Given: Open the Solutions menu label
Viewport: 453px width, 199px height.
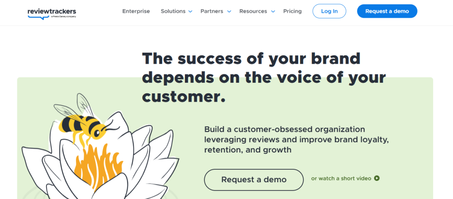Looking at the screenshot, I should tap(173, 11).
